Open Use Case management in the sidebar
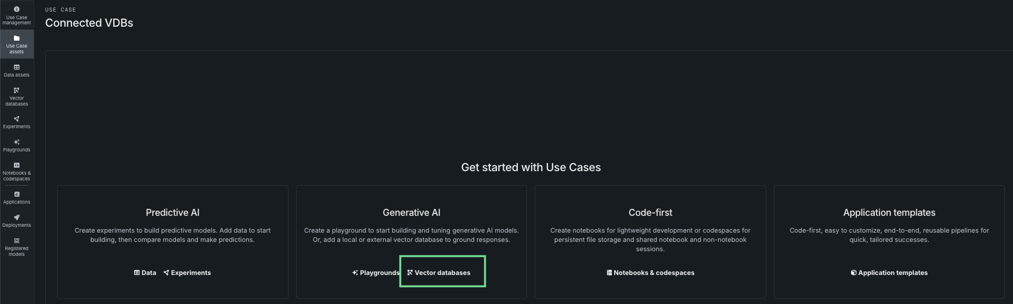This screenshot has height=304, width=1013. pos(16,16)
